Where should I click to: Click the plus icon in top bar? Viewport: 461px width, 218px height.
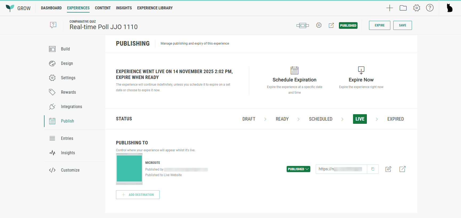pos(390,8)
